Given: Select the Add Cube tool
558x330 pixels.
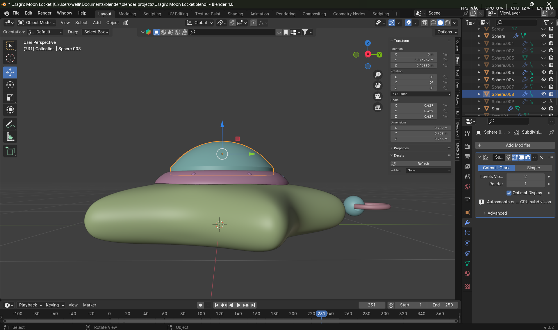Looking at the screenshot, I should (10, 151).
